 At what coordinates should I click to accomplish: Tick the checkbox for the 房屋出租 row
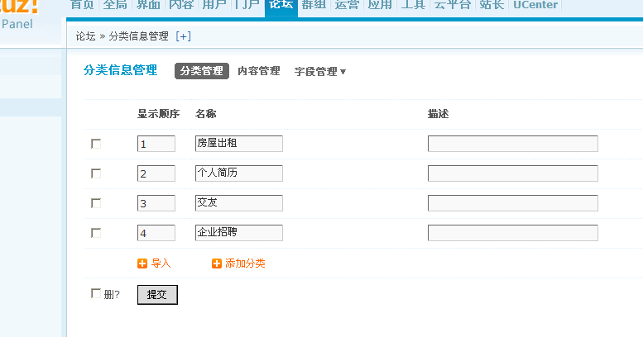point(96,144)
